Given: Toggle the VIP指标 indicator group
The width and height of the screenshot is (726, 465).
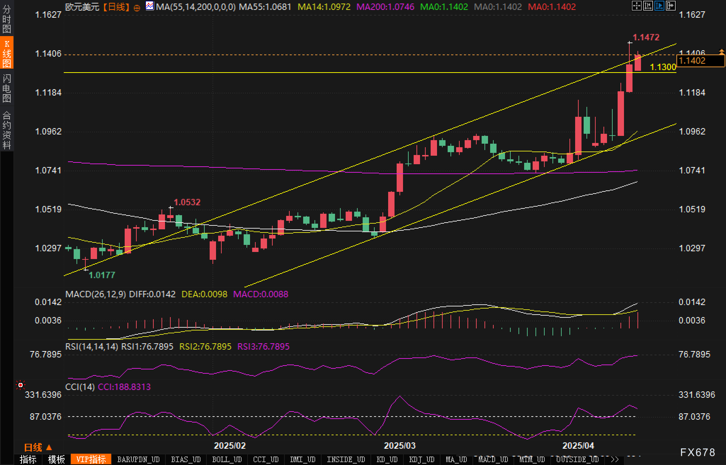Looking at the screenshot, I should point(91,459).
